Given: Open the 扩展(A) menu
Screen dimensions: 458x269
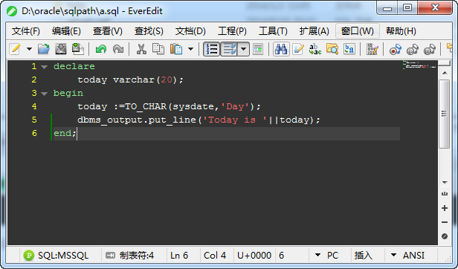Looking at the screenshot, I should click(x=315, y=31).
